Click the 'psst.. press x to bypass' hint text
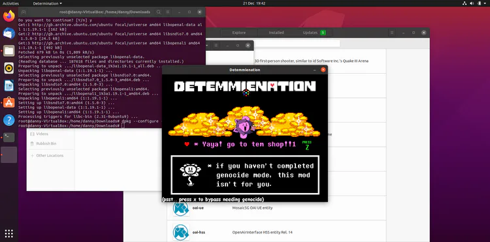 tap(213, 200)
